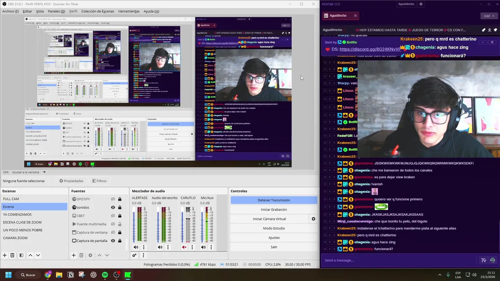Screen dimensions: 500x281
Task: Open Colección de Escenas menu
Action: point(98,11)
